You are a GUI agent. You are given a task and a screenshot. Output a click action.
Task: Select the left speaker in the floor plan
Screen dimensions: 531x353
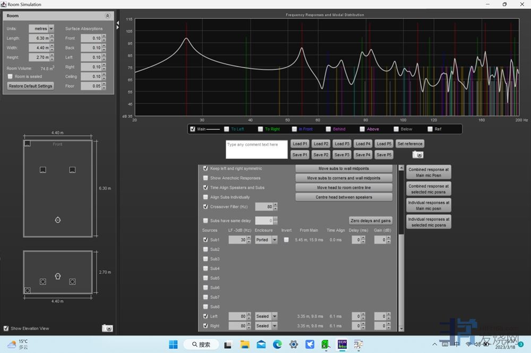pos(43,170)
